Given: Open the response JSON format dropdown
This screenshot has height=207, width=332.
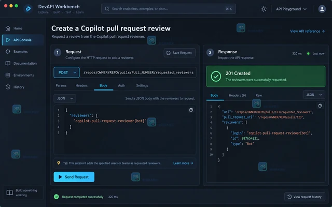Looking at the screenshot, I should (314, 95).
